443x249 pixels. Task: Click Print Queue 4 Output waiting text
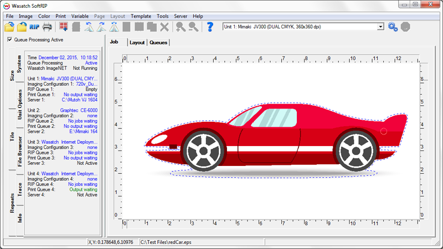tap(84, 189)
